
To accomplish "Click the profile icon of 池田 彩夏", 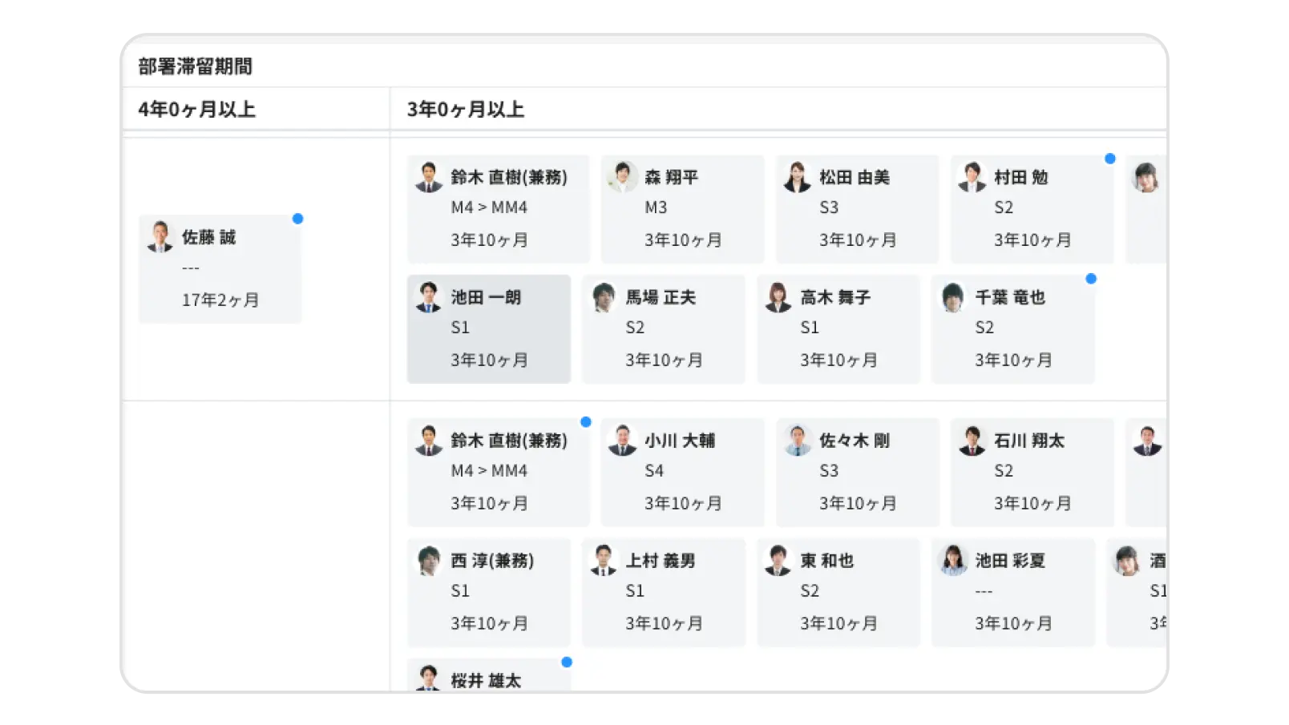I will pyautogui.click(x=952, y=561).
